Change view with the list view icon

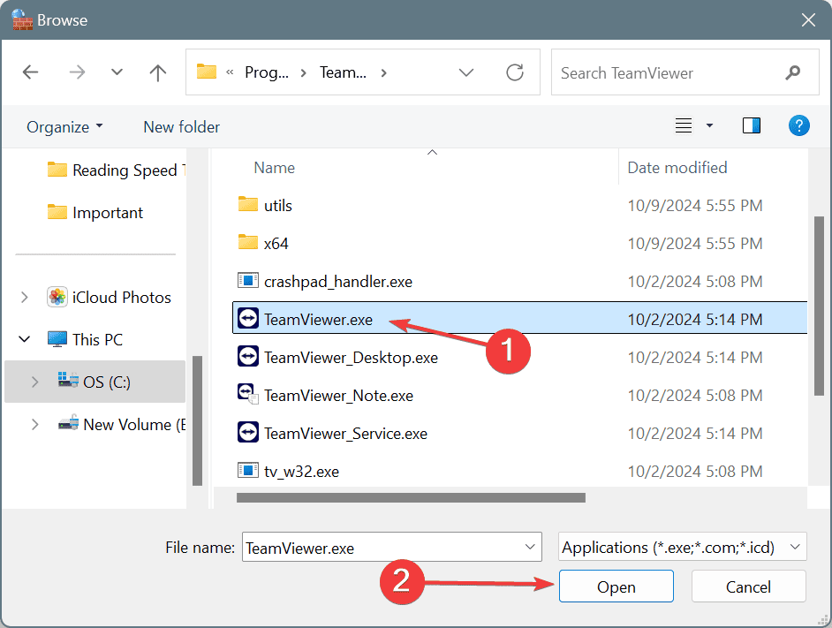[x=684, y=125]
